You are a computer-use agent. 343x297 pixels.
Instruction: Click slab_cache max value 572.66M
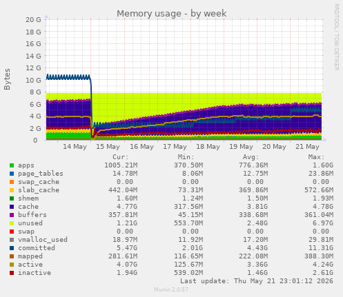coord(319,190)
